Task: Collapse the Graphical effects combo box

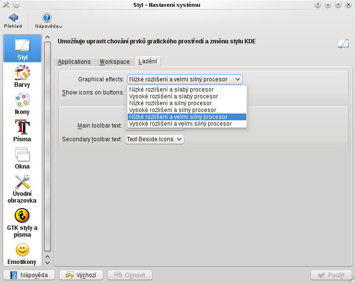Action: (x=185, y=79)
